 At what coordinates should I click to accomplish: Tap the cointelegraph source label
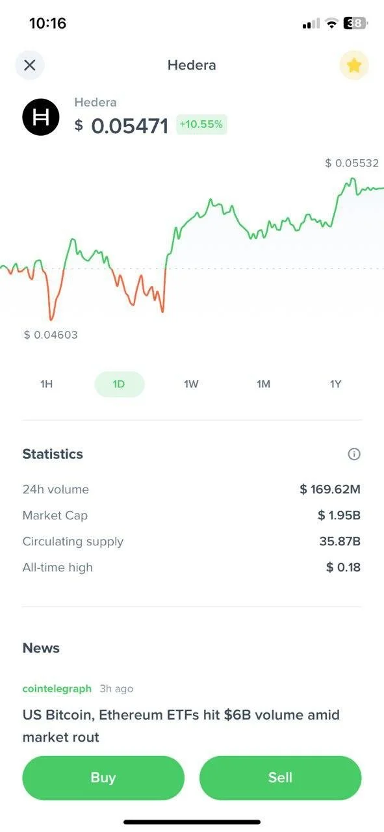click(57, 688)
